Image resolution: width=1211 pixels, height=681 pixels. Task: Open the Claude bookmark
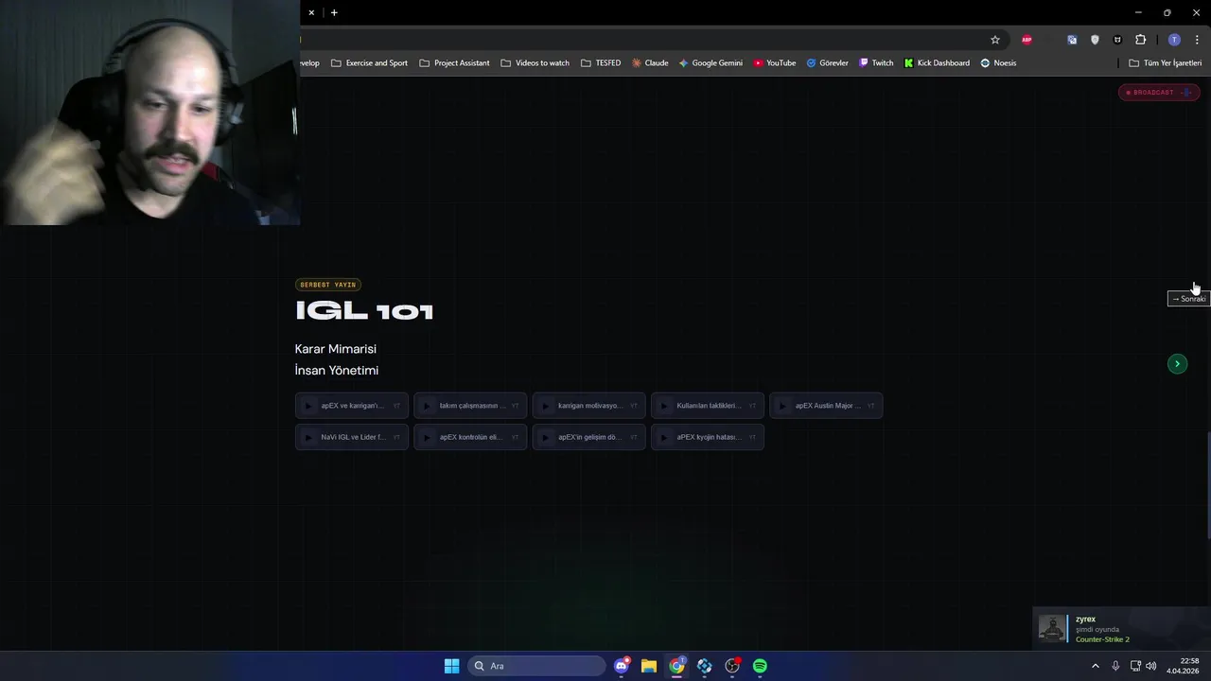[650, 63]
